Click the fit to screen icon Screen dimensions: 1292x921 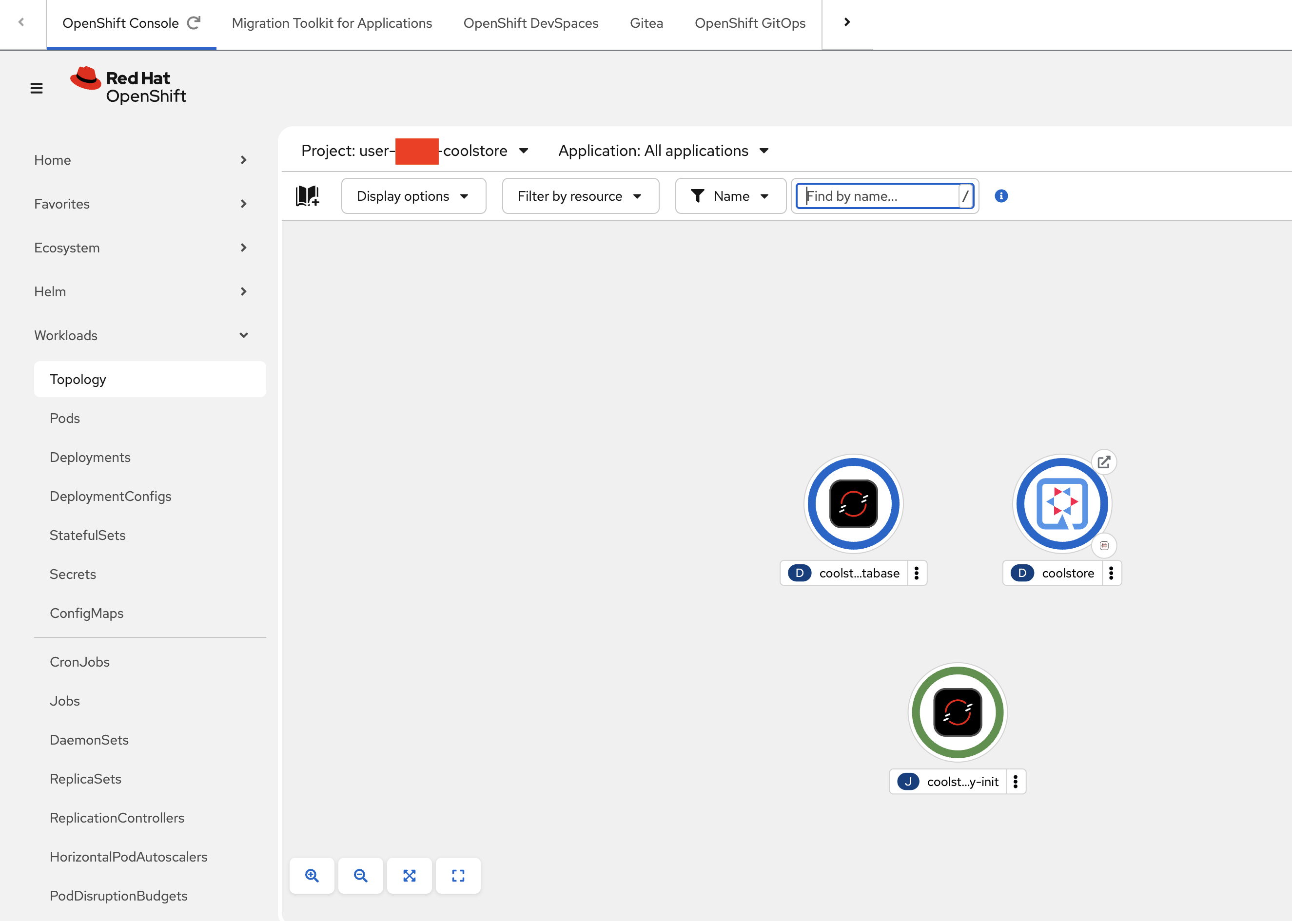409,876
